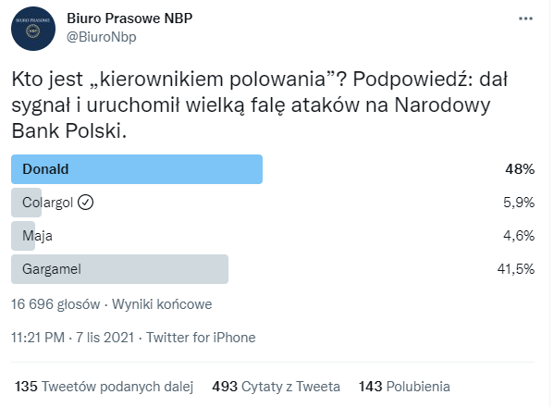Open the 11:21 PM · 7 lis 2021 timestamp
The image size is (554, 407).
73,338
